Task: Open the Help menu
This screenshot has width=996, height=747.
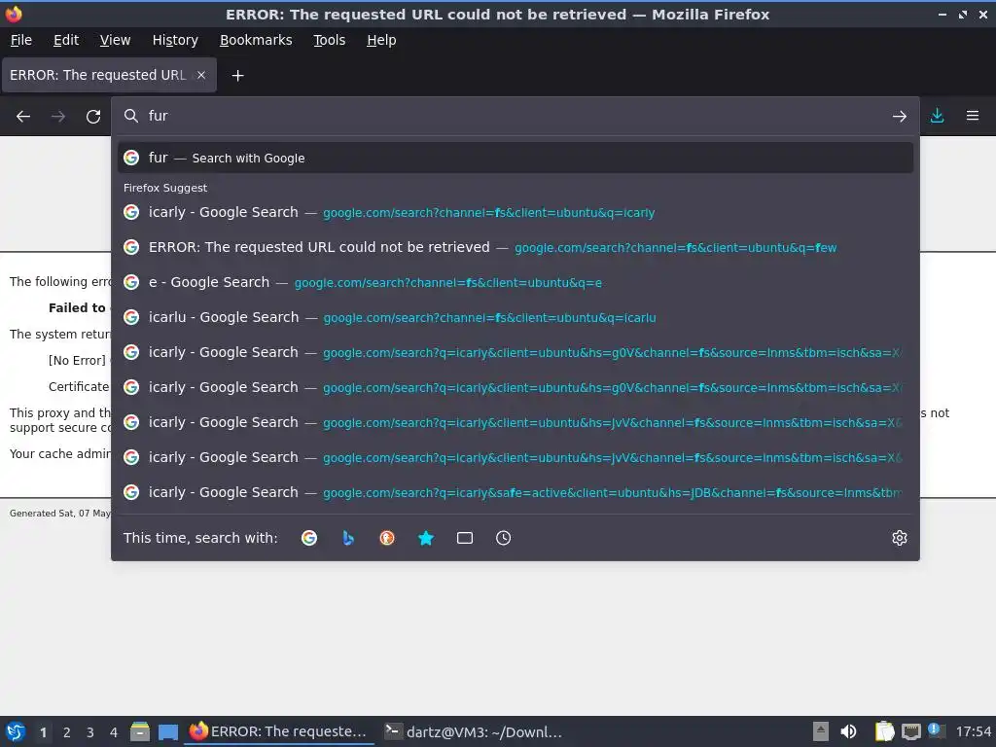Action: pos(381,40)
